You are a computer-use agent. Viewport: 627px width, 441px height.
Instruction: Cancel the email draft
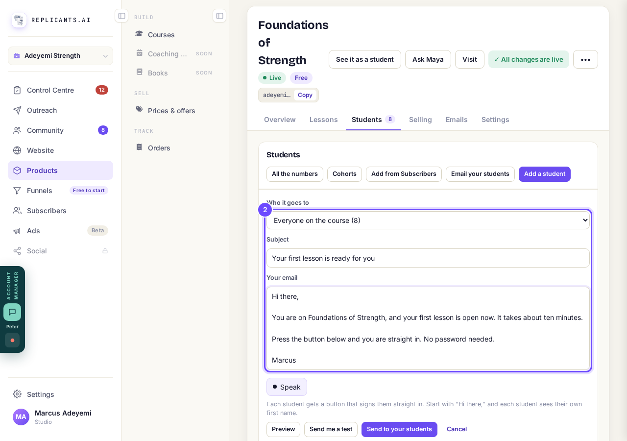(457, 429)
